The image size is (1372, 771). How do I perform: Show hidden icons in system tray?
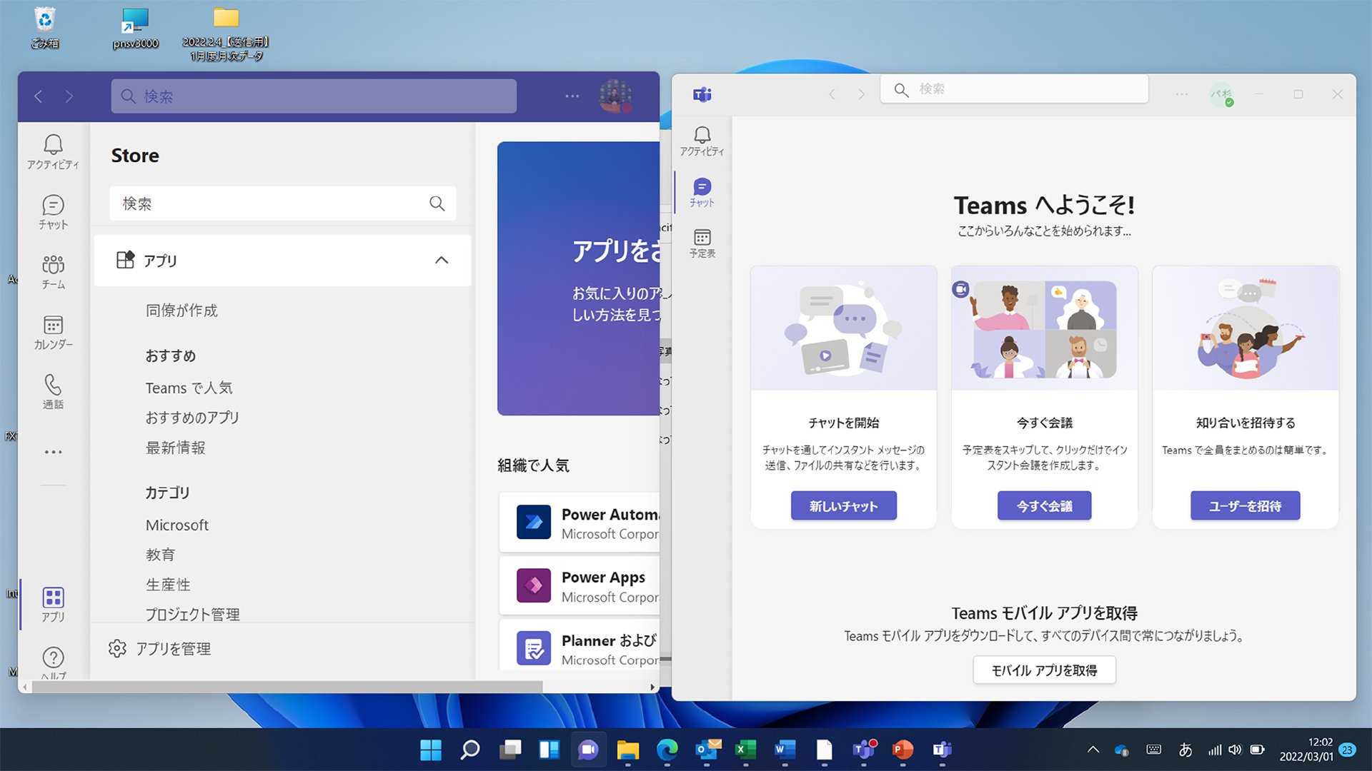point(1093,750)
